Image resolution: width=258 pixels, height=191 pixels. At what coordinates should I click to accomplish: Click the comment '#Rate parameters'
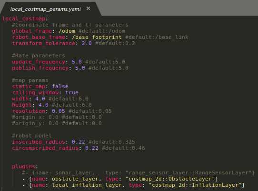pos(39,55)
